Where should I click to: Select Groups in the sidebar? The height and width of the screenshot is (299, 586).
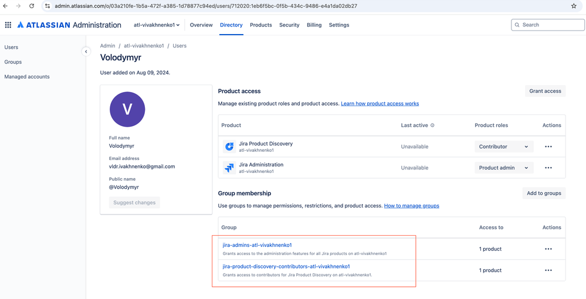[13, 62]
